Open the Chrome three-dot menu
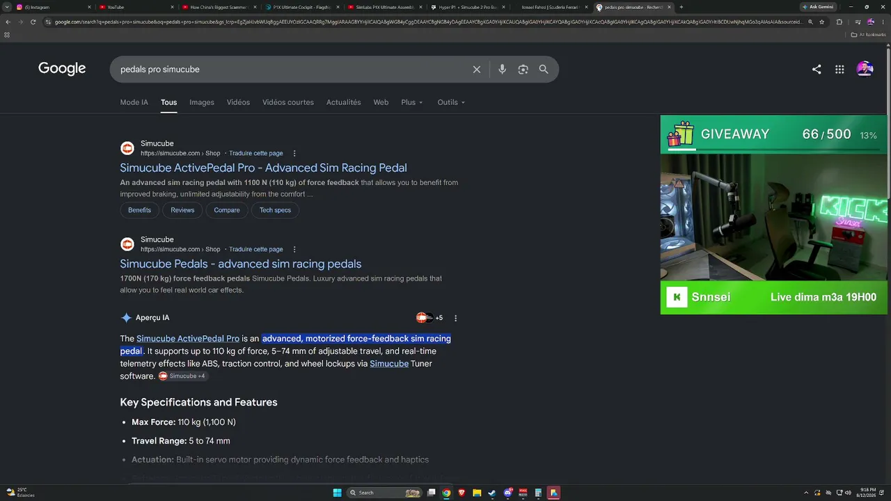The width and height of the screenshot is (891, 501). click(x=881, y=22)
